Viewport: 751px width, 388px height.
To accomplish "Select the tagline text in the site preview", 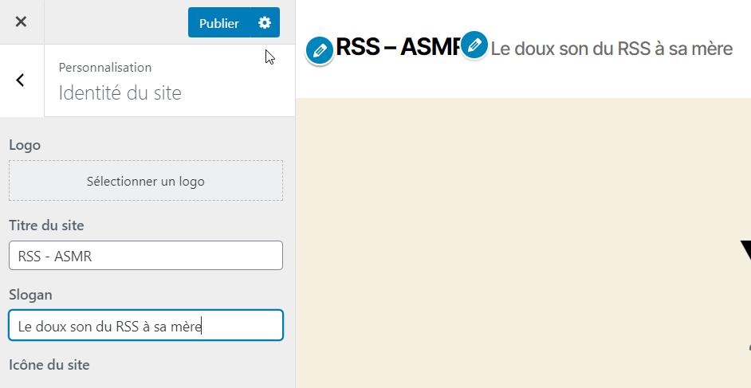I will (x=611, y=49).
